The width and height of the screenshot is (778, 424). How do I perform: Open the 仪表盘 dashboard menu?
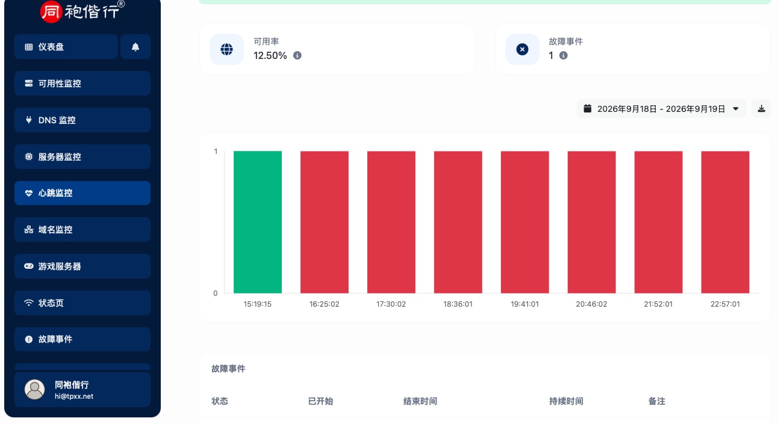[x=66, y=47]
